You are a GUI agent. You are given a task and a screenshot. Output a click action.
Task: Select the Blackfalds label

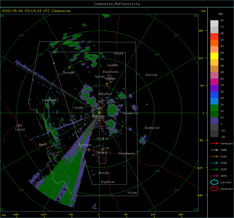click(x=110, y=72)
